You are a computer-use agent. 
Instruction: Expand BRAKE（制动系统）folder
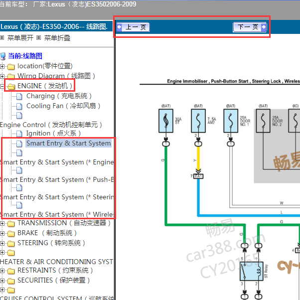(2, 233)
